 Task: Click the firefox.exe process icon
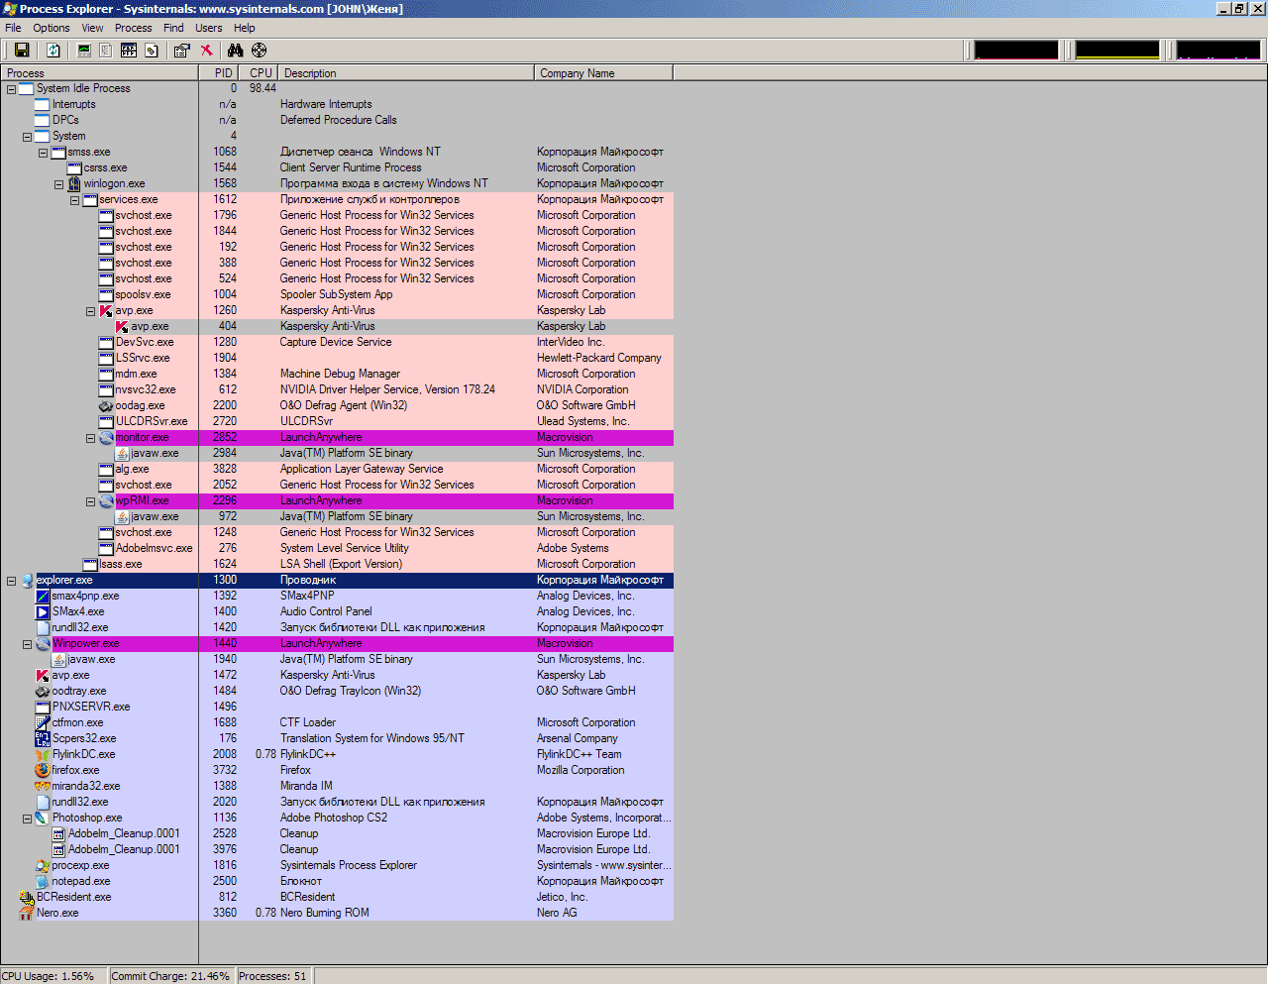pos(43,770)
